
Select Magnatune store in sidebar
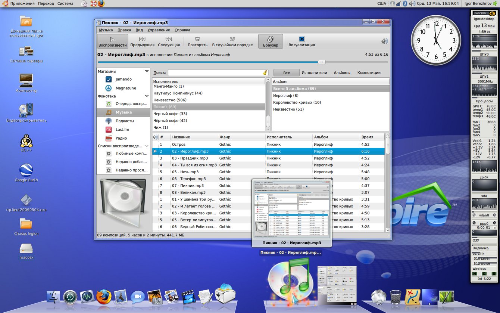126,88
